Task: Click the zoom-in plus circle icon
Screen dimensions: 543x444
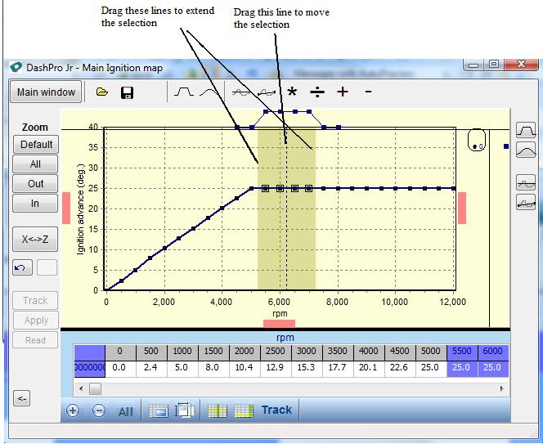Action: click(x=73, y=410)
